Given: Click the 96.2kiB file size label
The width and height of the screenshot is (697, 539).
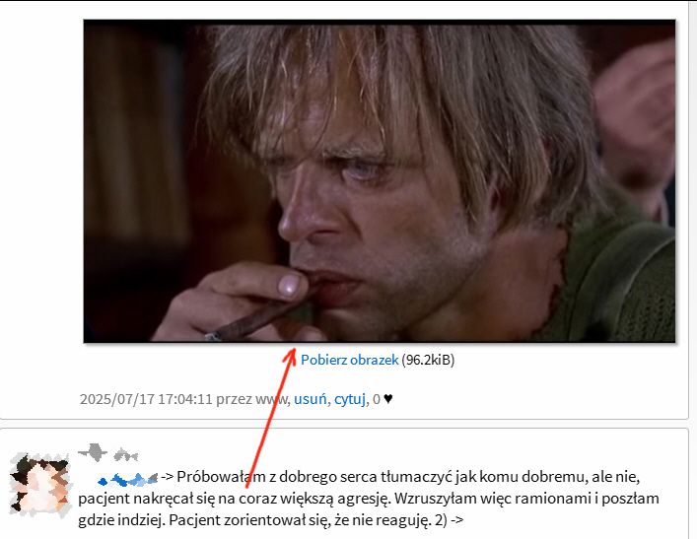Looking at the screenshot, I should pos(428,360).
